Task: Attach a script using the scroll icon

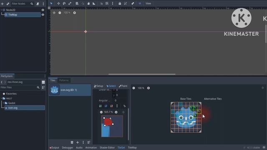Action: tap(38, 4)
